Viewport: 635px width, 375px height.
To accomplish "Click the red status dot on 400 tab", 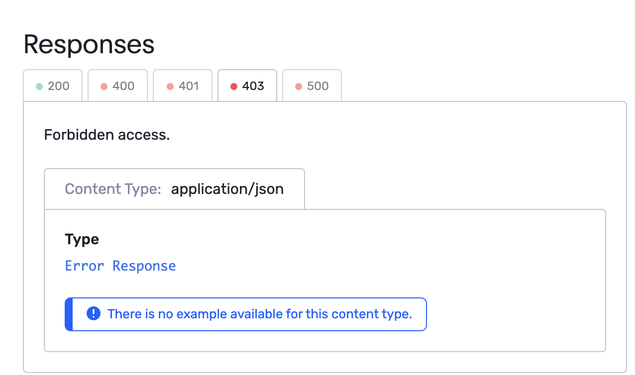I will tap(104, 86).
